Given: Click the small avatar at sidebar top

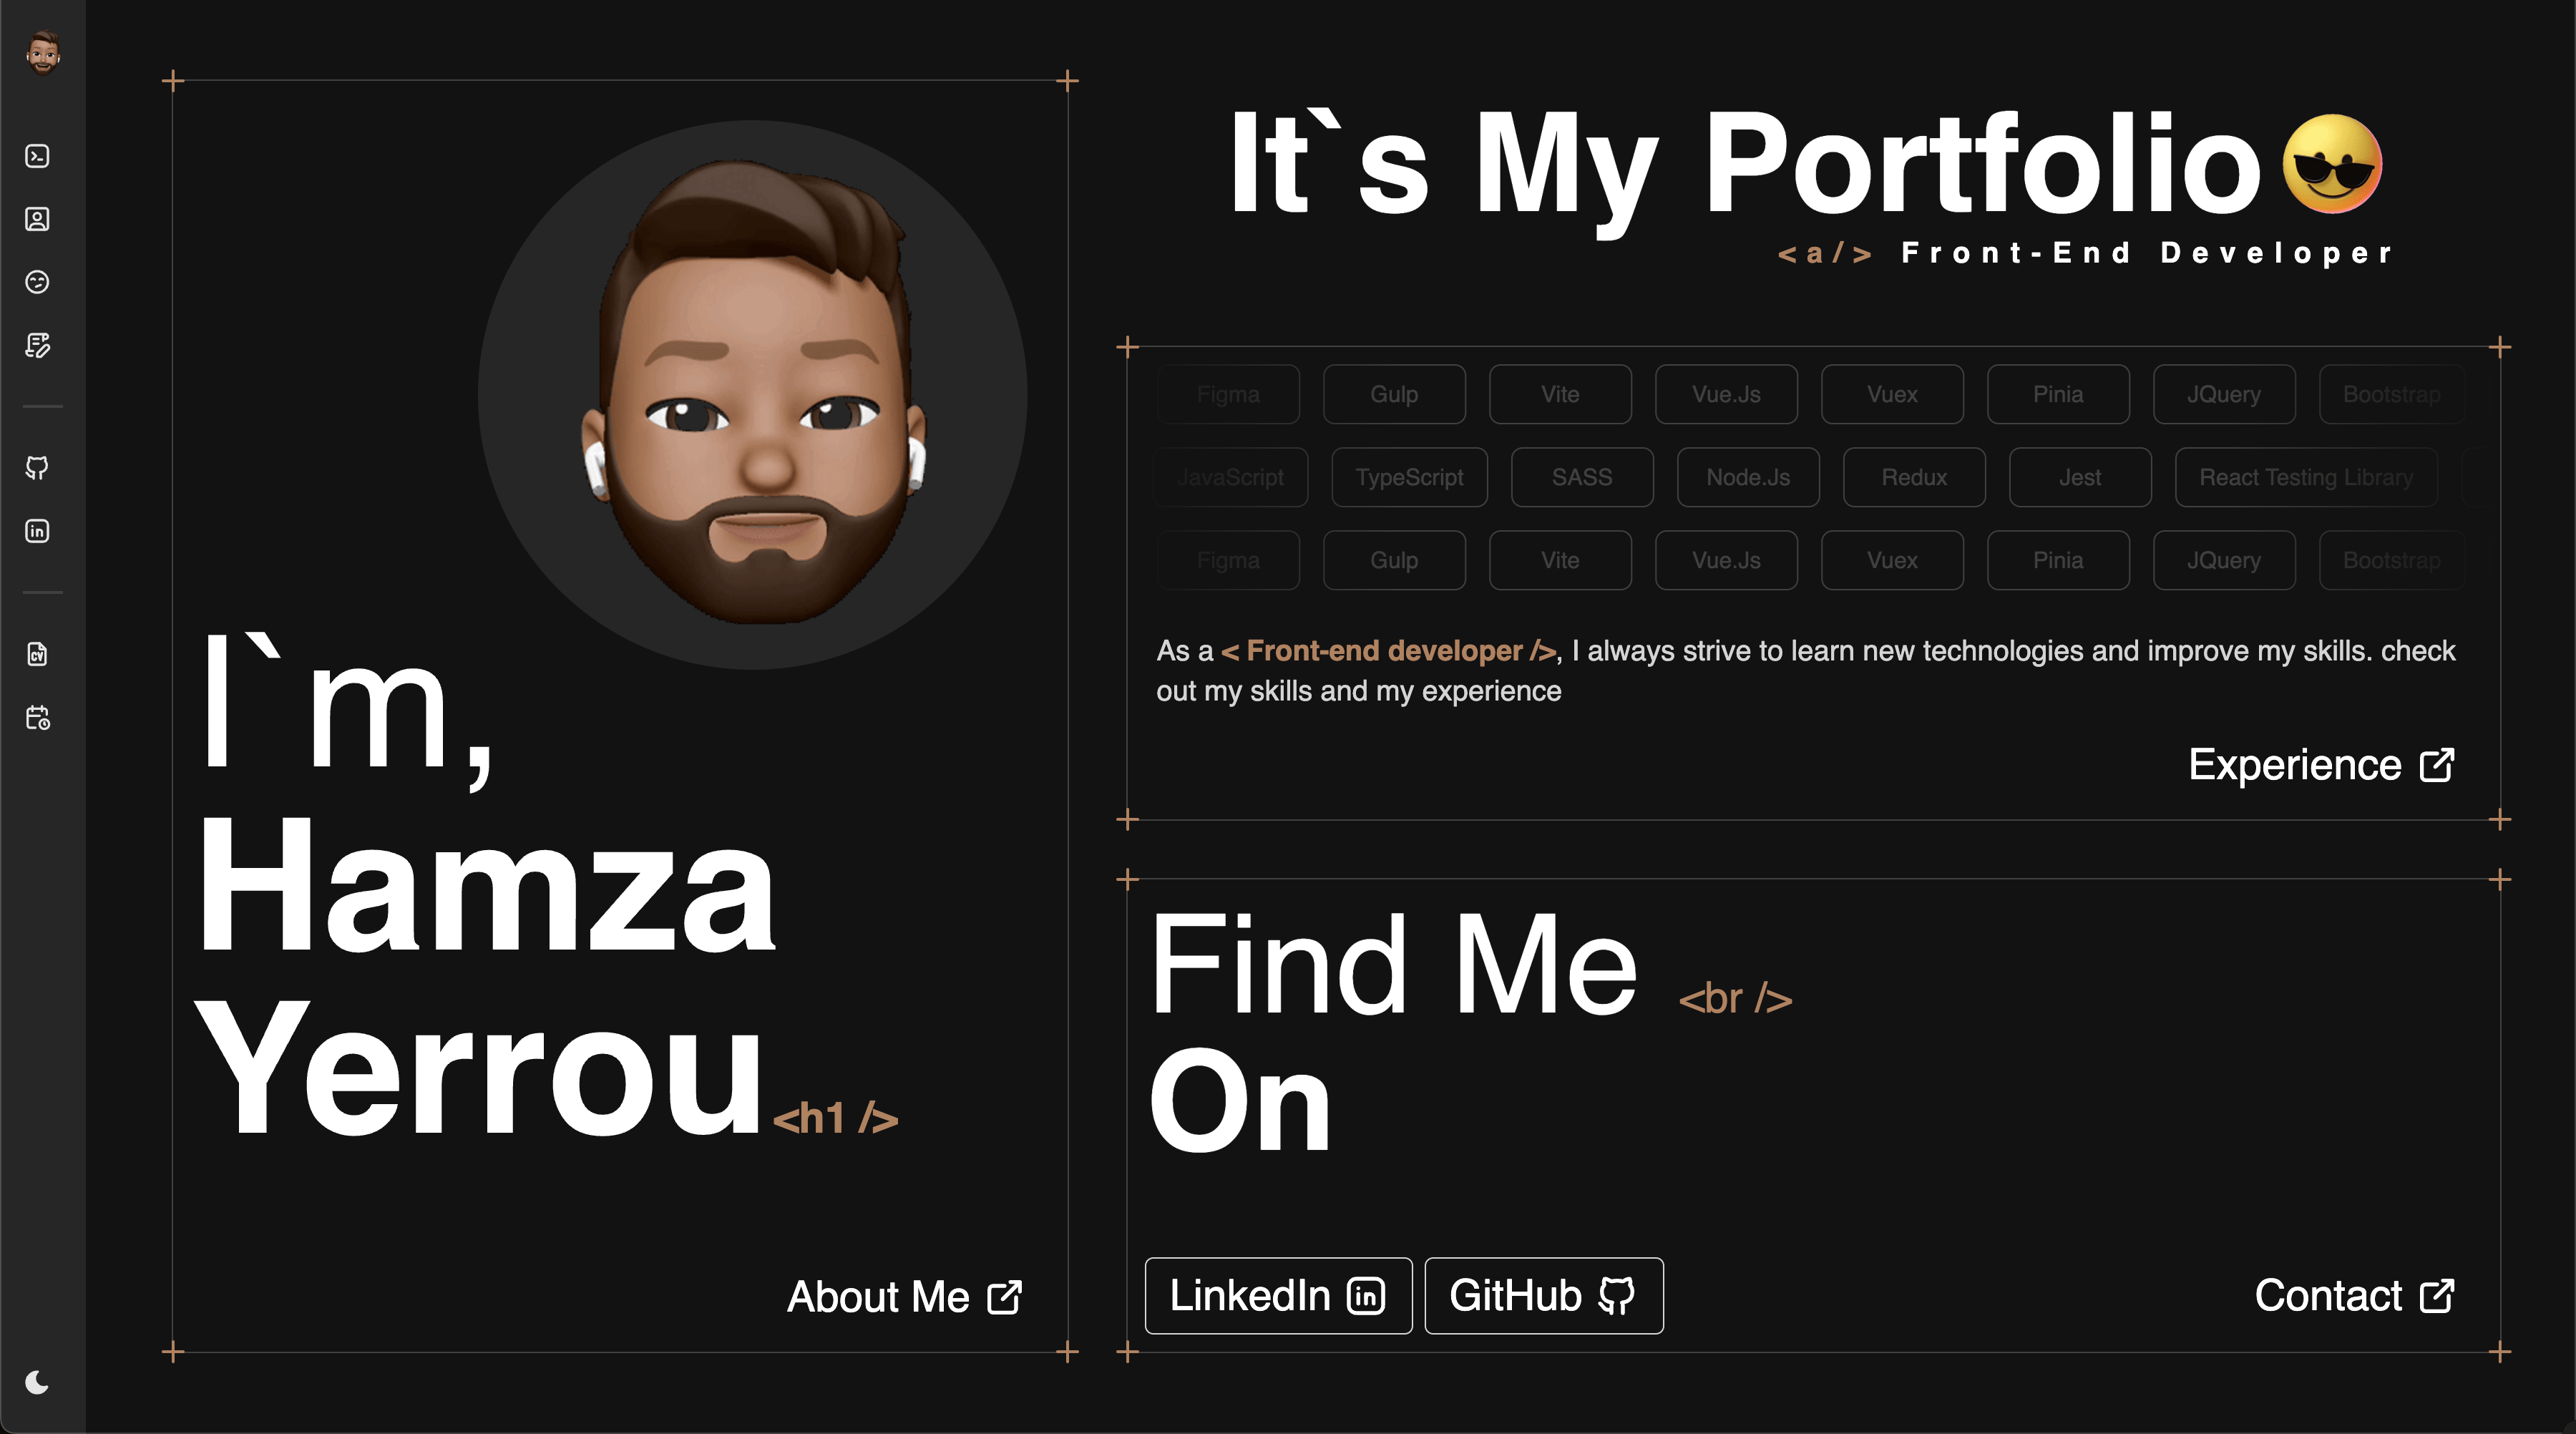Looking at the screenshot, I should [x=42, y=52].
